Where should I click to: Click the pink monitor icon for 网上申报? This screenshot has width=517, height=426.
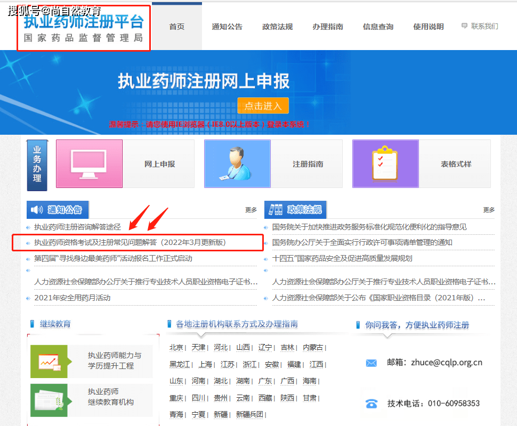click(89, 164)
